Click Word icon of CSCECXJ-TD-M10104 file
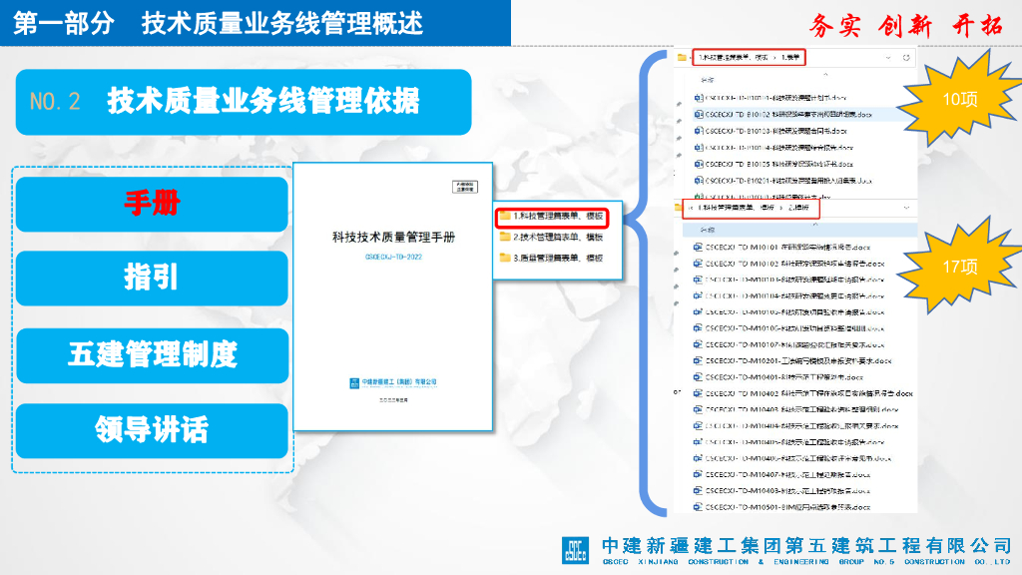 coord(698,295)
